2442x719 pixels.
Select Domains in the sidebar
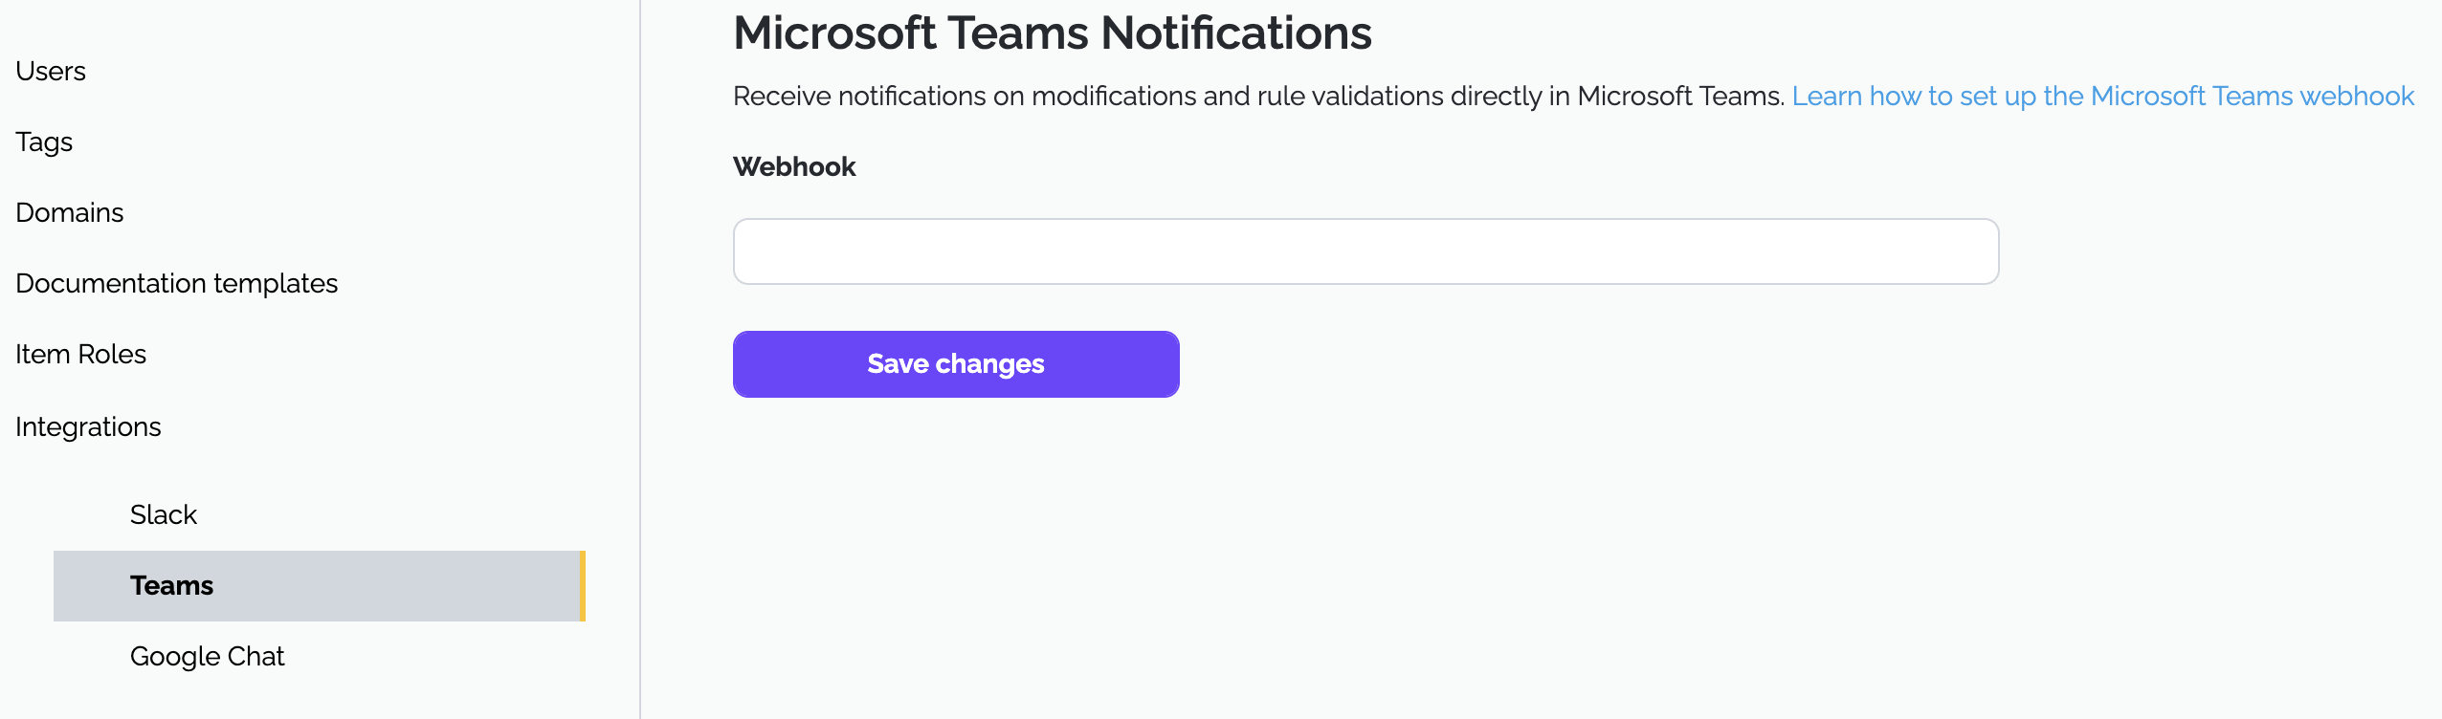[x=70, y=212]
